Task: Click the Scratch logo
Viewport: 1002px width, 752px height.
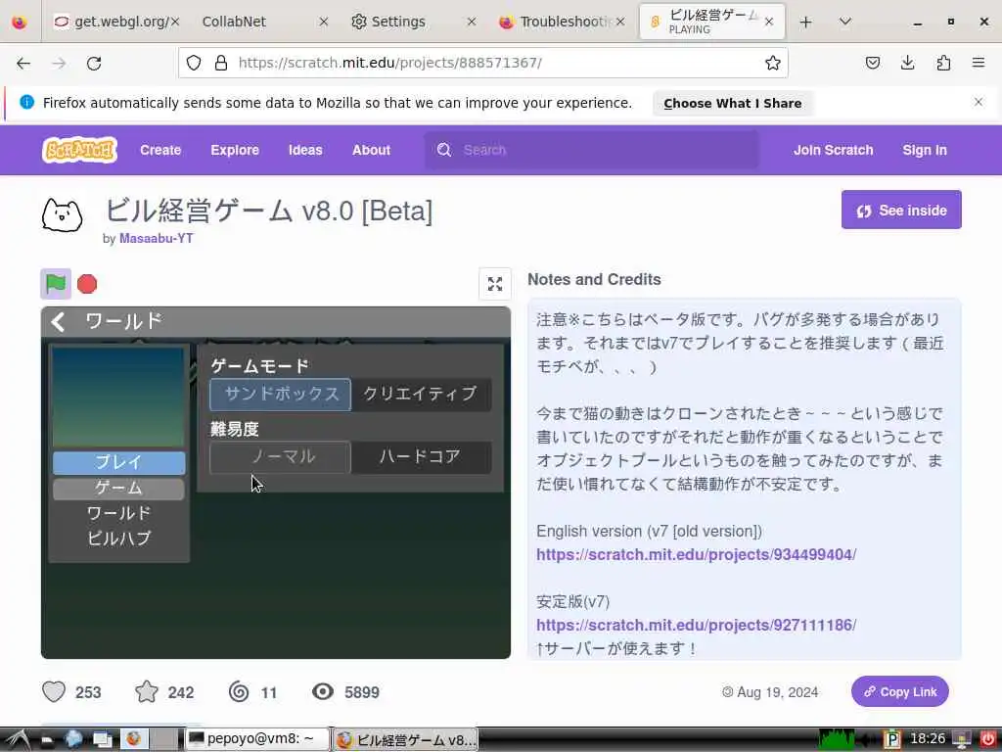Action: pos(79,150)
